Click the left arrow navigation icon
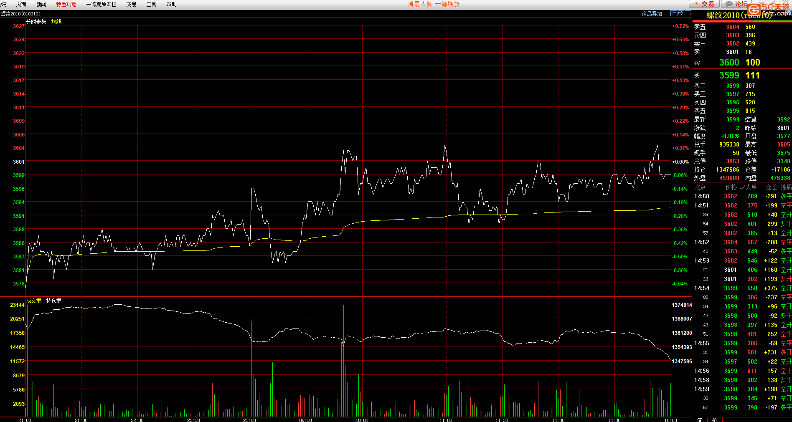 tap(673, 14)
